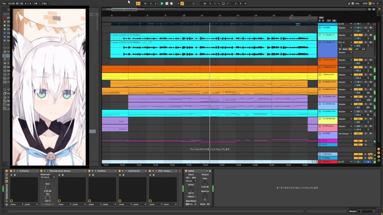
Task: Toggle the metronome button
Action: (36, 4)
